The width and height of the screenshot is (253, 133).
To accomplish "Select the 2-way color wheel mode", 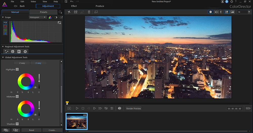I will tap(22, 63).
